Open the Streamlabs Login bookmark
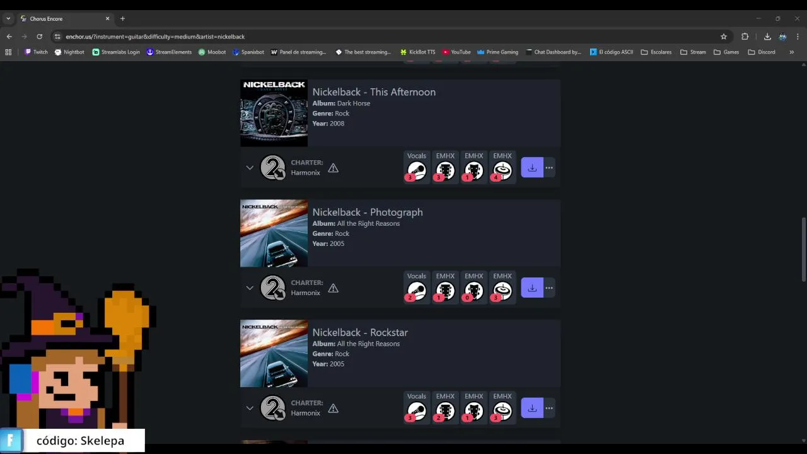This screenshot has height=454, width=807. click(116, 52)
